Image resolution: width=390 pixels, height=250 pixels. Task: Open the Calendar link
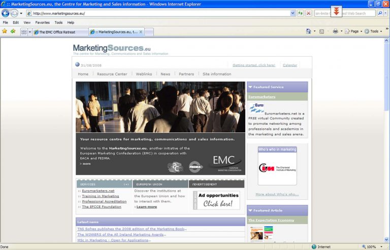290,65
